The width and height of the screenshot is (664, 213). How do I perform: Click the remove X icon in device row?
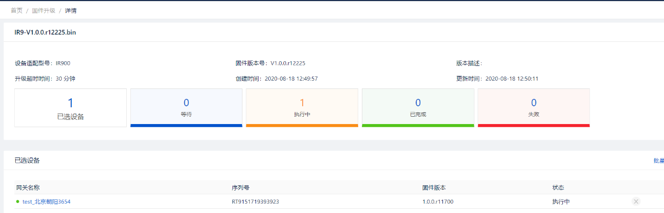[x=636, y=201]
